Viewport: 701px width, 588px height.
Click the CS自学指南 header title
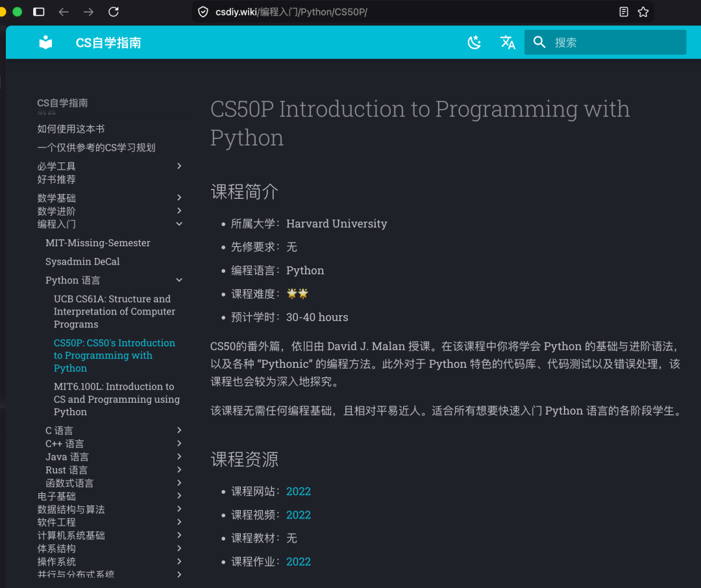(108, 43)
